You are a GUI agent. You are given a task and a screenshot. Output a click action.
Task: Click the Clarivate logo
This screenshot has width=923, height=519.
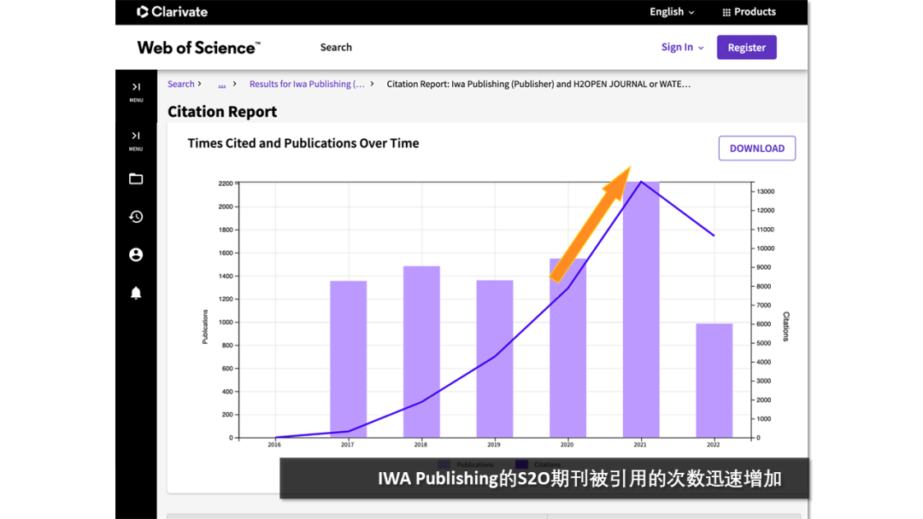[172, 12]
